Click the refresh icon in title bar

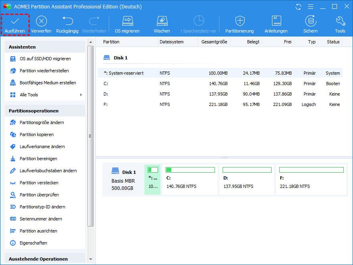click(x=298, y=7)
